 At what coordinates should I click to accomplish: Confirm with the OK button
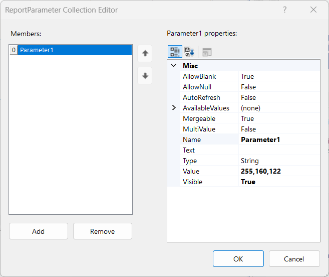[238, 259]
